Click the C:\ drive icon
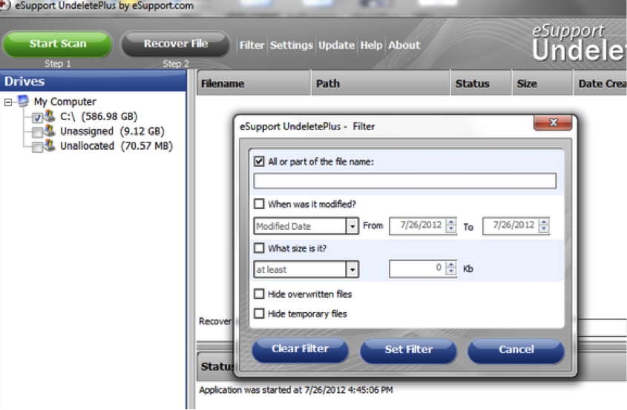 (50, 116)
